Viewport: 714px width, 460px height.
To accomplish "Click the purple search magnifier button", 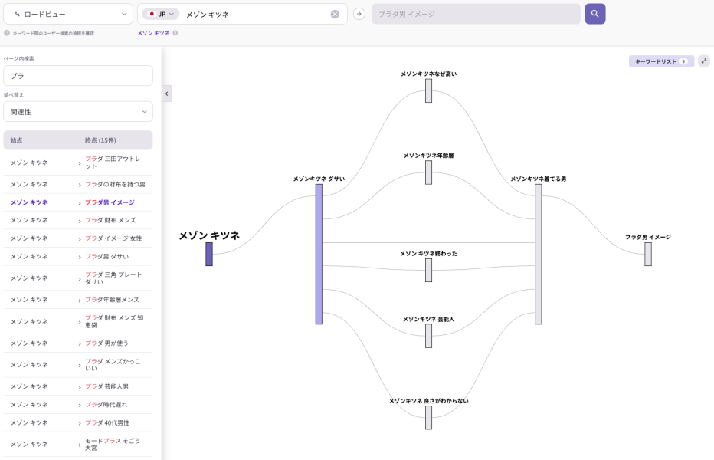I will tap(595, 14).
